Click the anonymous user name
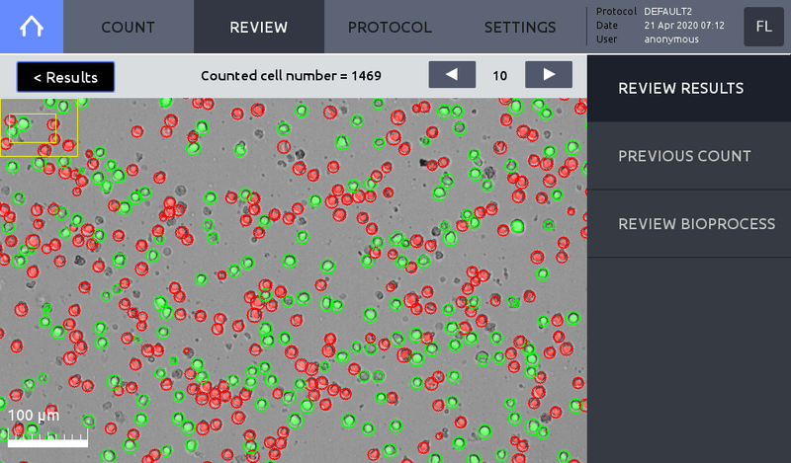 pos(671,39)
